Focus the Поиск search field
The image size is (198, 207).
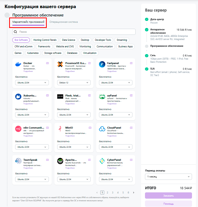tap(74, 32)
